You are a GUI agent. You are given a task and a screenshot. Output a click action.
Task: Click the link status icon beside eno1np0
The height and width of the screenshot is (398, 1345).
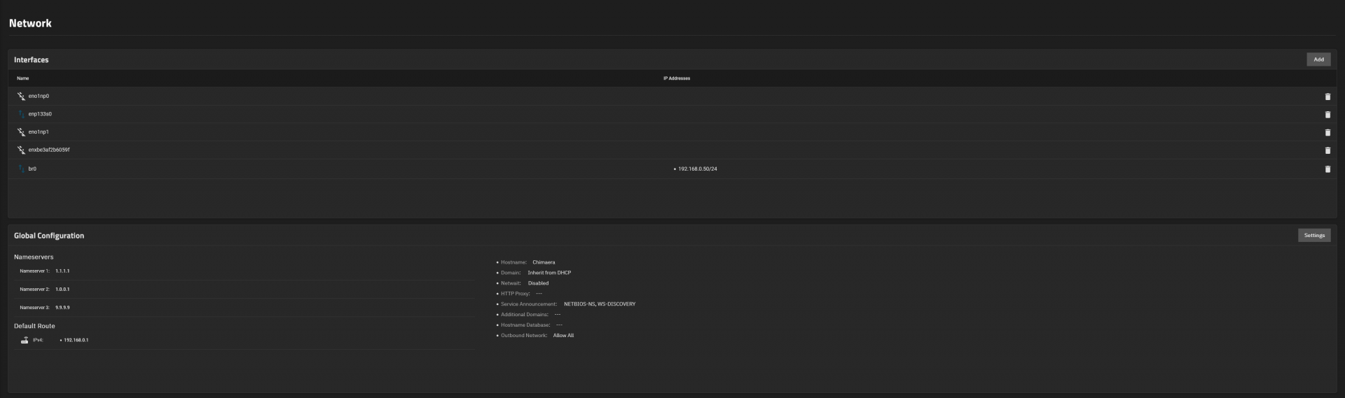click(21, 96)
